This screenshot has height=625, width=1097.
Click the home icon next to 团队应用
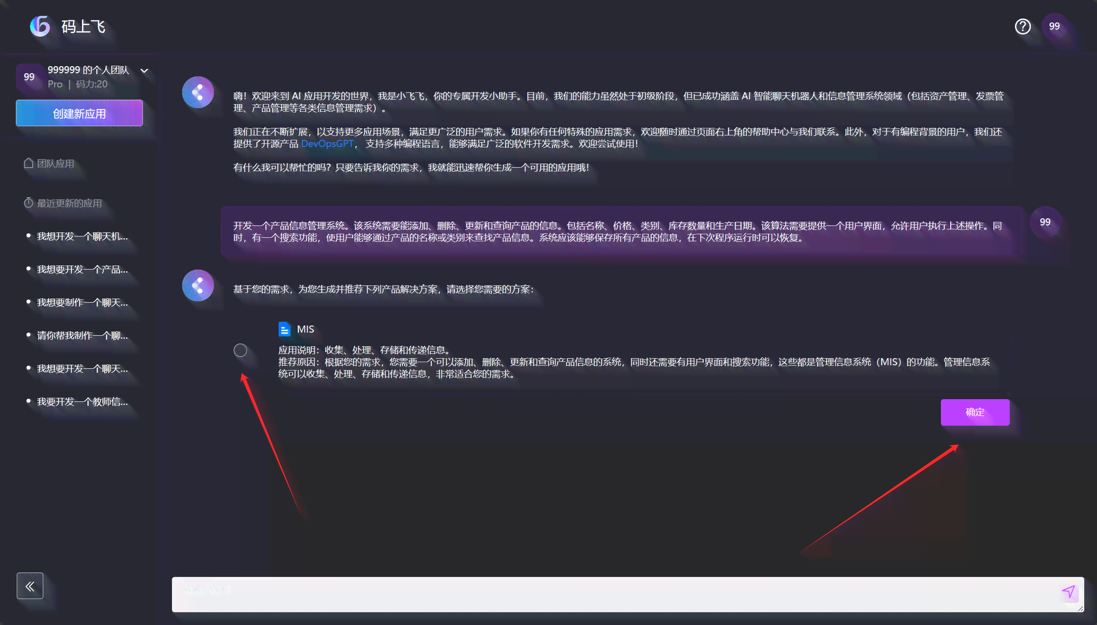(x=28, y=163)
